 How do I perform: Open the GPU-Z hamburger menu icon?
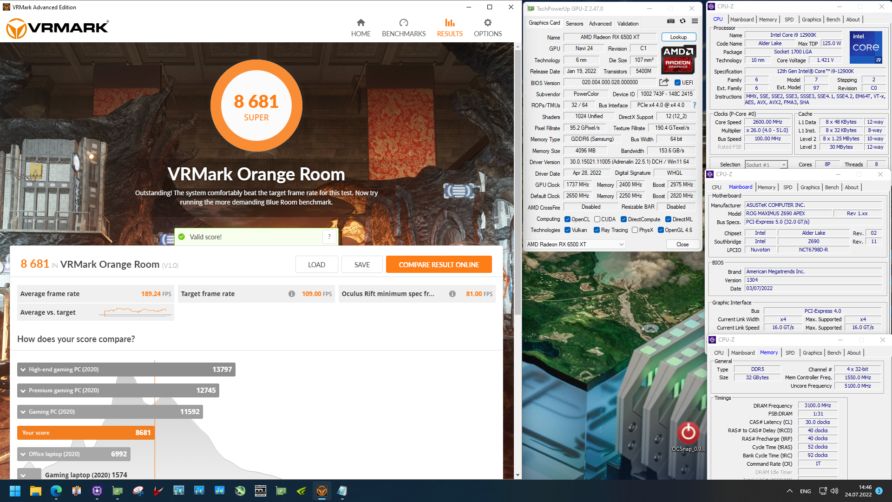coord(695,21)
